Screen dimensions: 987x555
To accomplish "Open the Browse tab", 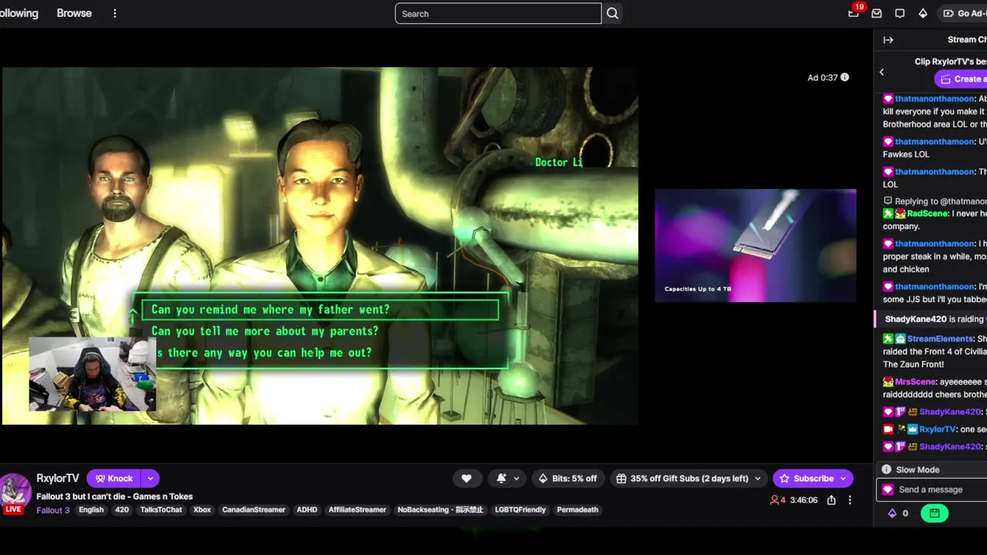I will coord(74,13).
